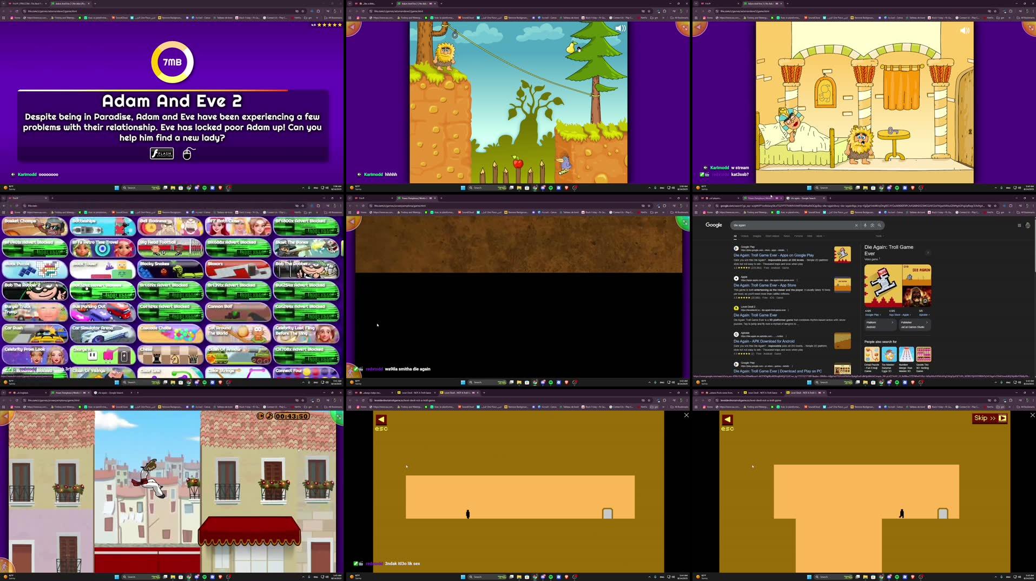Click the Flash emulator icon under Adam And Eve 2
The height and width of the screenshot is (581, 1036).
click(162, 153)
